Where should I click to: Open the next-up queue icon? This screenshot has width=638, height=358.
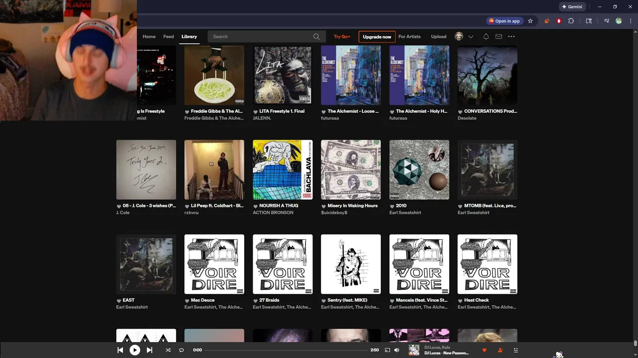coord(516,350)
